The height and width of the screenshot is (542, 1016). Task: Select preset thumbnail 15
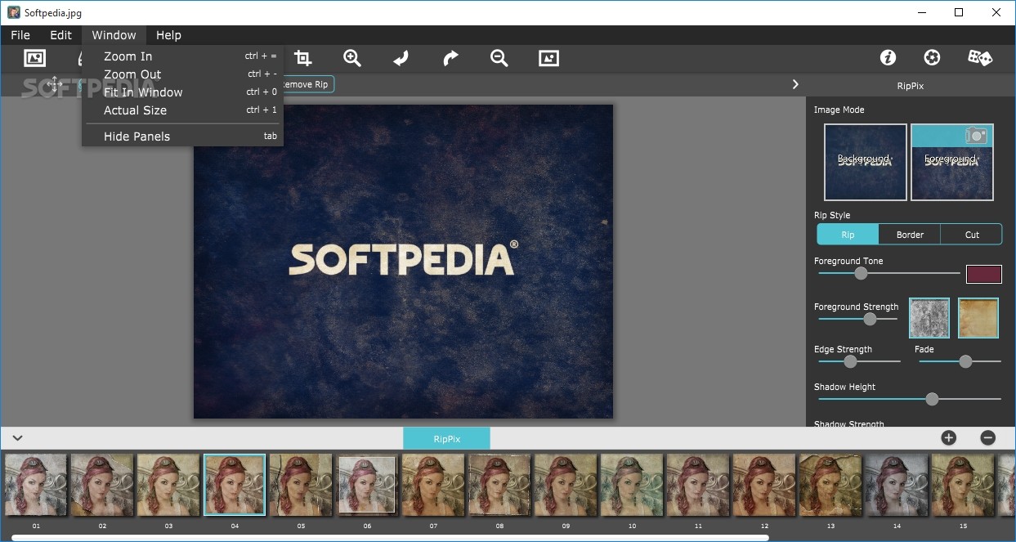coord(963,485)
